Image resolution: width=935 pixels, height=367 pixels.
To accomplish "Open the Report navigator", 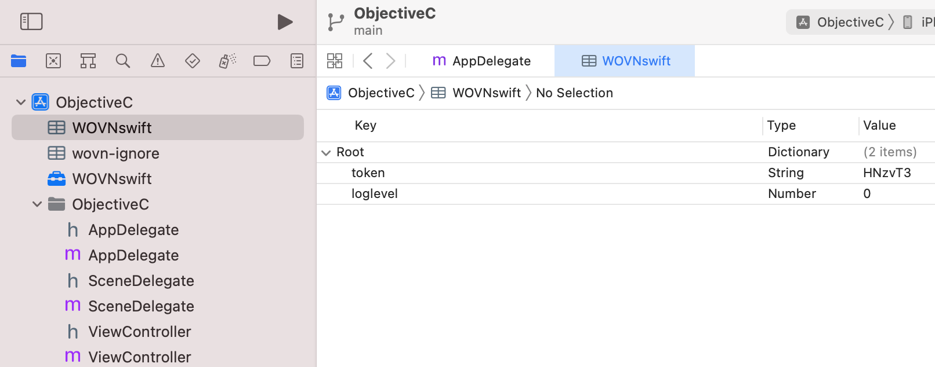I will 297,61.
